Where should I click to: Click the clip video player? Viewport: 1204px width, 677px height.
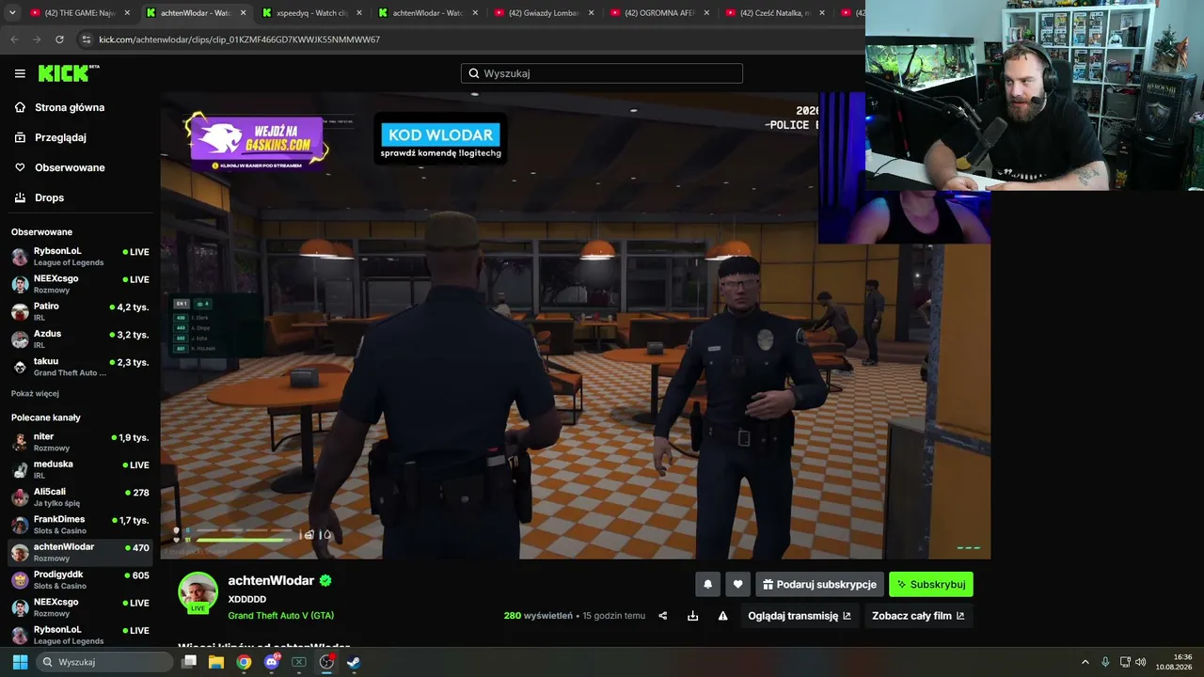click(x=575, y=325)
